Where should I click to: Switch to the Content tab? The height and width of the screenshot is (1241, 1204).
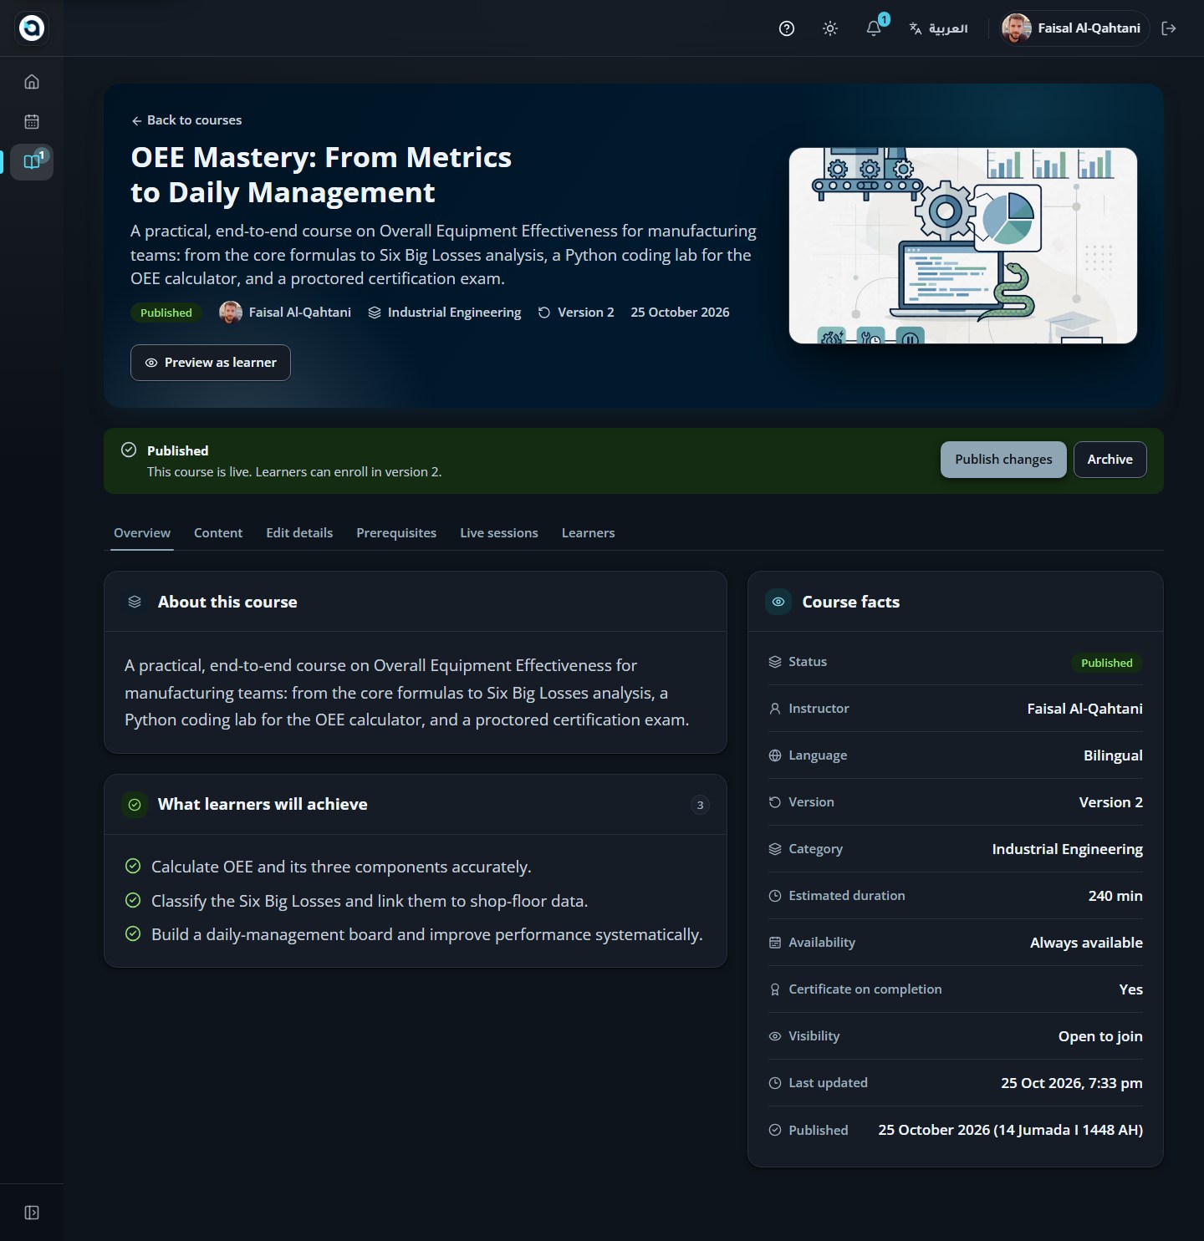pos(218,533)
